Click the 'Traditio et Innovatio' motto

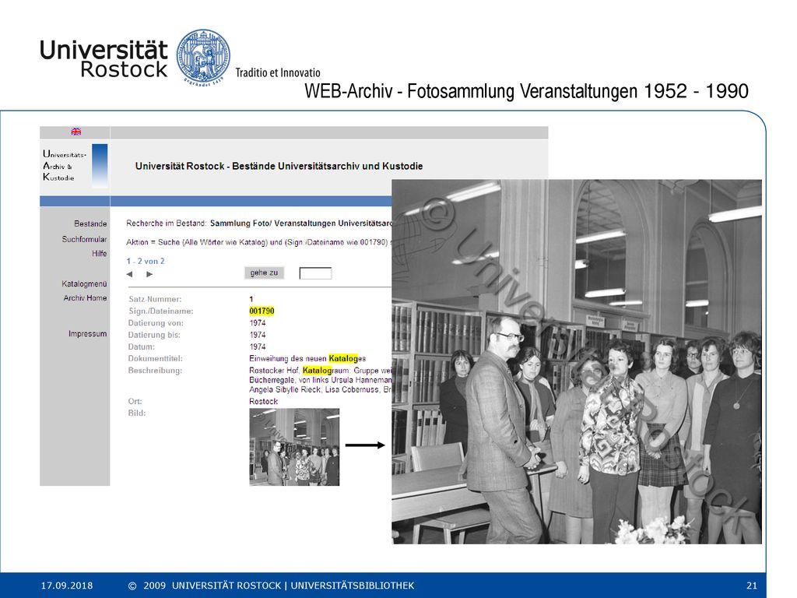coord(278,72)
